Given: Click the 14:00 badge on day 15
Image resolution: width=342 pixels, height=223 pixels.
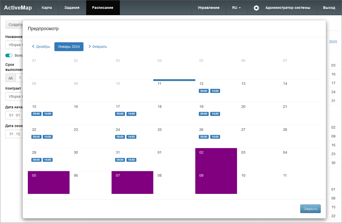Looking at the screenshot, I should pos(48,114).
